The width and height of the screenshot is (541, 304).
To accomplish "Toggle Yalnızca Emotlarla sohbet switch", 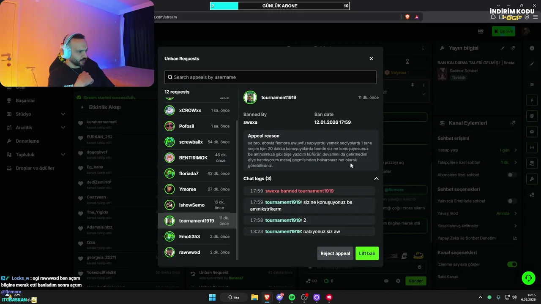I will coord(512,201).
